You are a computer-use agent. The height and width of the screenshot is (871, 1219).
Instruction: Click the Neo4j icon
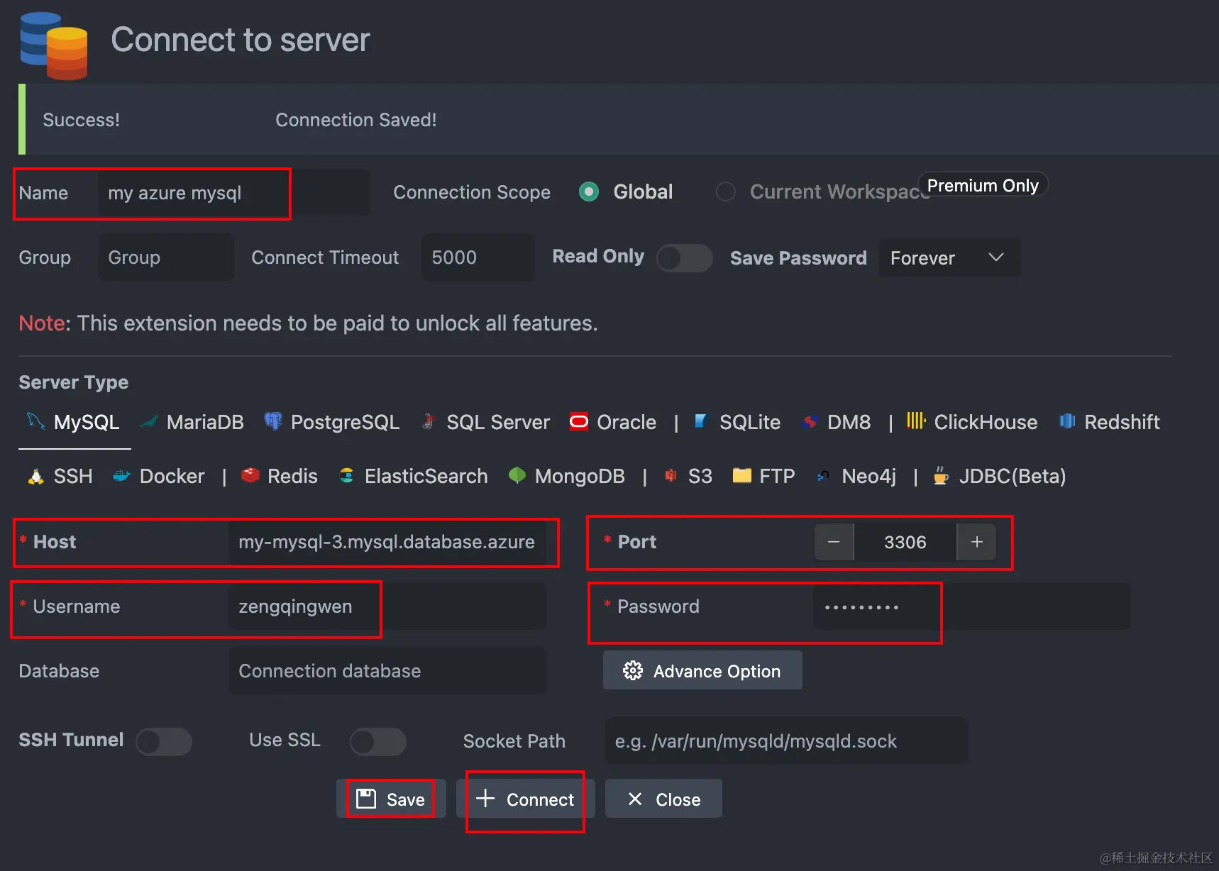tap(823, 476)
